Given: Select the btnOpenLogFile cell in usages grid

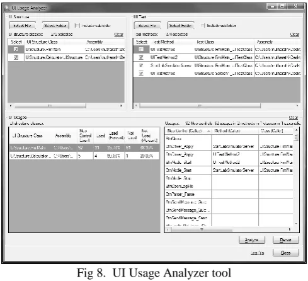Looking at the screenshot, I should tap(188, 186).
